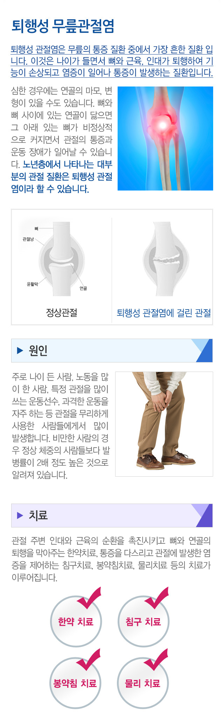Click the blue triangle beside 원인
This screenshot has height=726, width=224.
pyautogui.click(x=20, y=351)
